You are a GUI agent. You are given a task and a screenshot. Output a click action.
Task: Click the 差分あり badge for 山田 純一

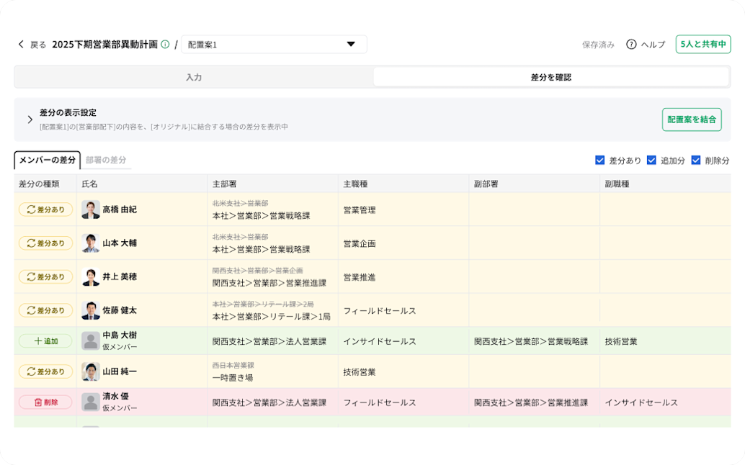click(45, 371)
